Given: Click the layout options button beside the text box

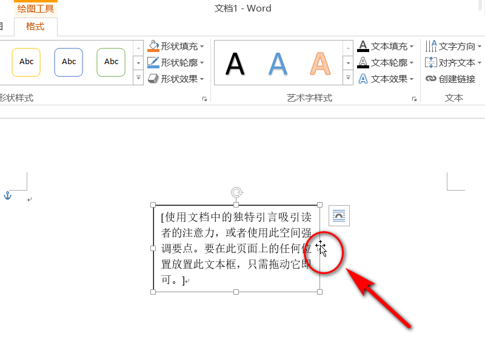Looking at the screenshot, I should coord(339,215).
